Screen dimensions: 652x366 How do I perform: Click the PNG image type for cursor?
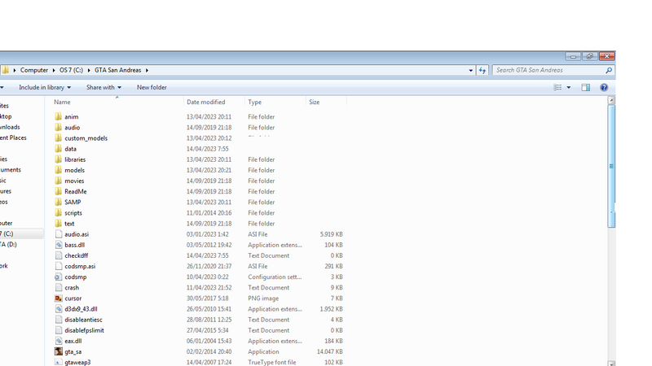click(x=263, y=298)
